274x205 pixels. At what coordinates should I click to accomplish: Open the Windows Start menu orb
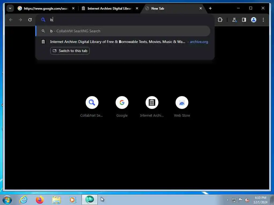(x=7, y=200)
